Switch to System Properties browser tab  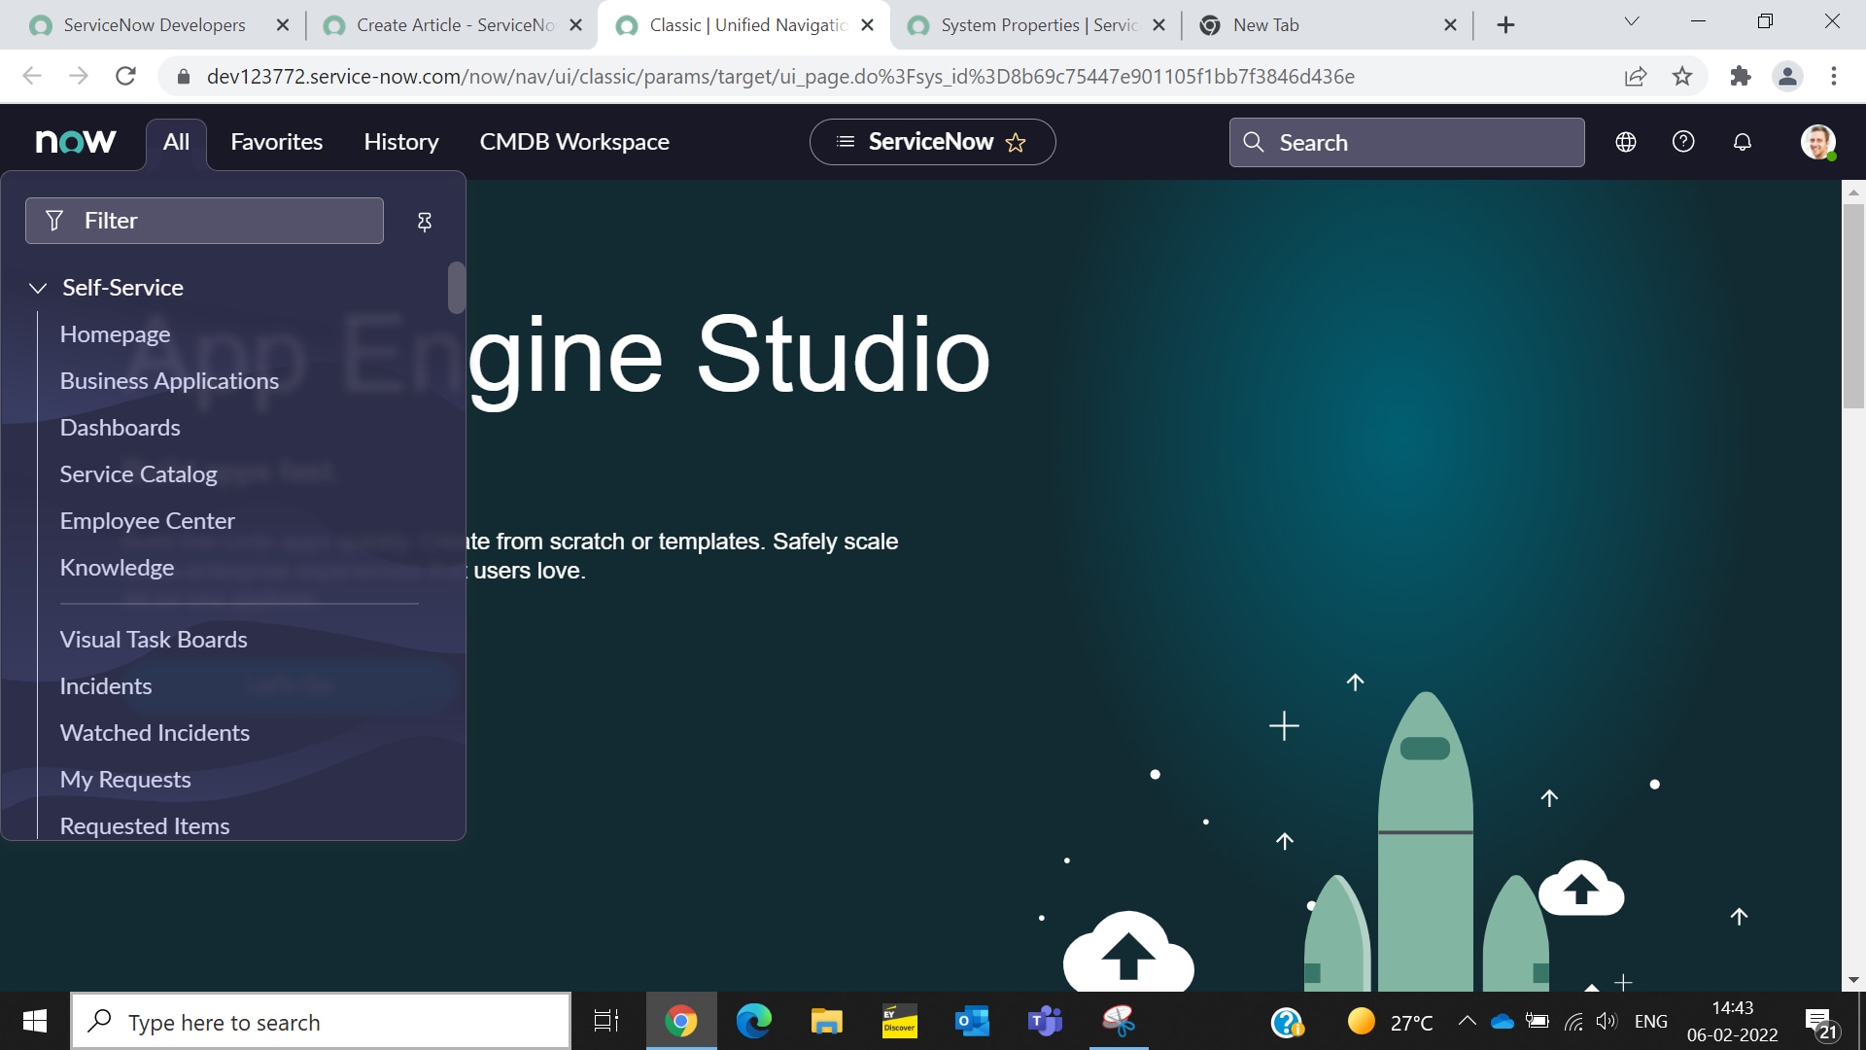(1037, 25)
